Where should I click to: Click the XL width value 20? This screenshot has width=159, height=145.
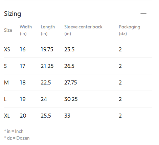coord(23,116)
